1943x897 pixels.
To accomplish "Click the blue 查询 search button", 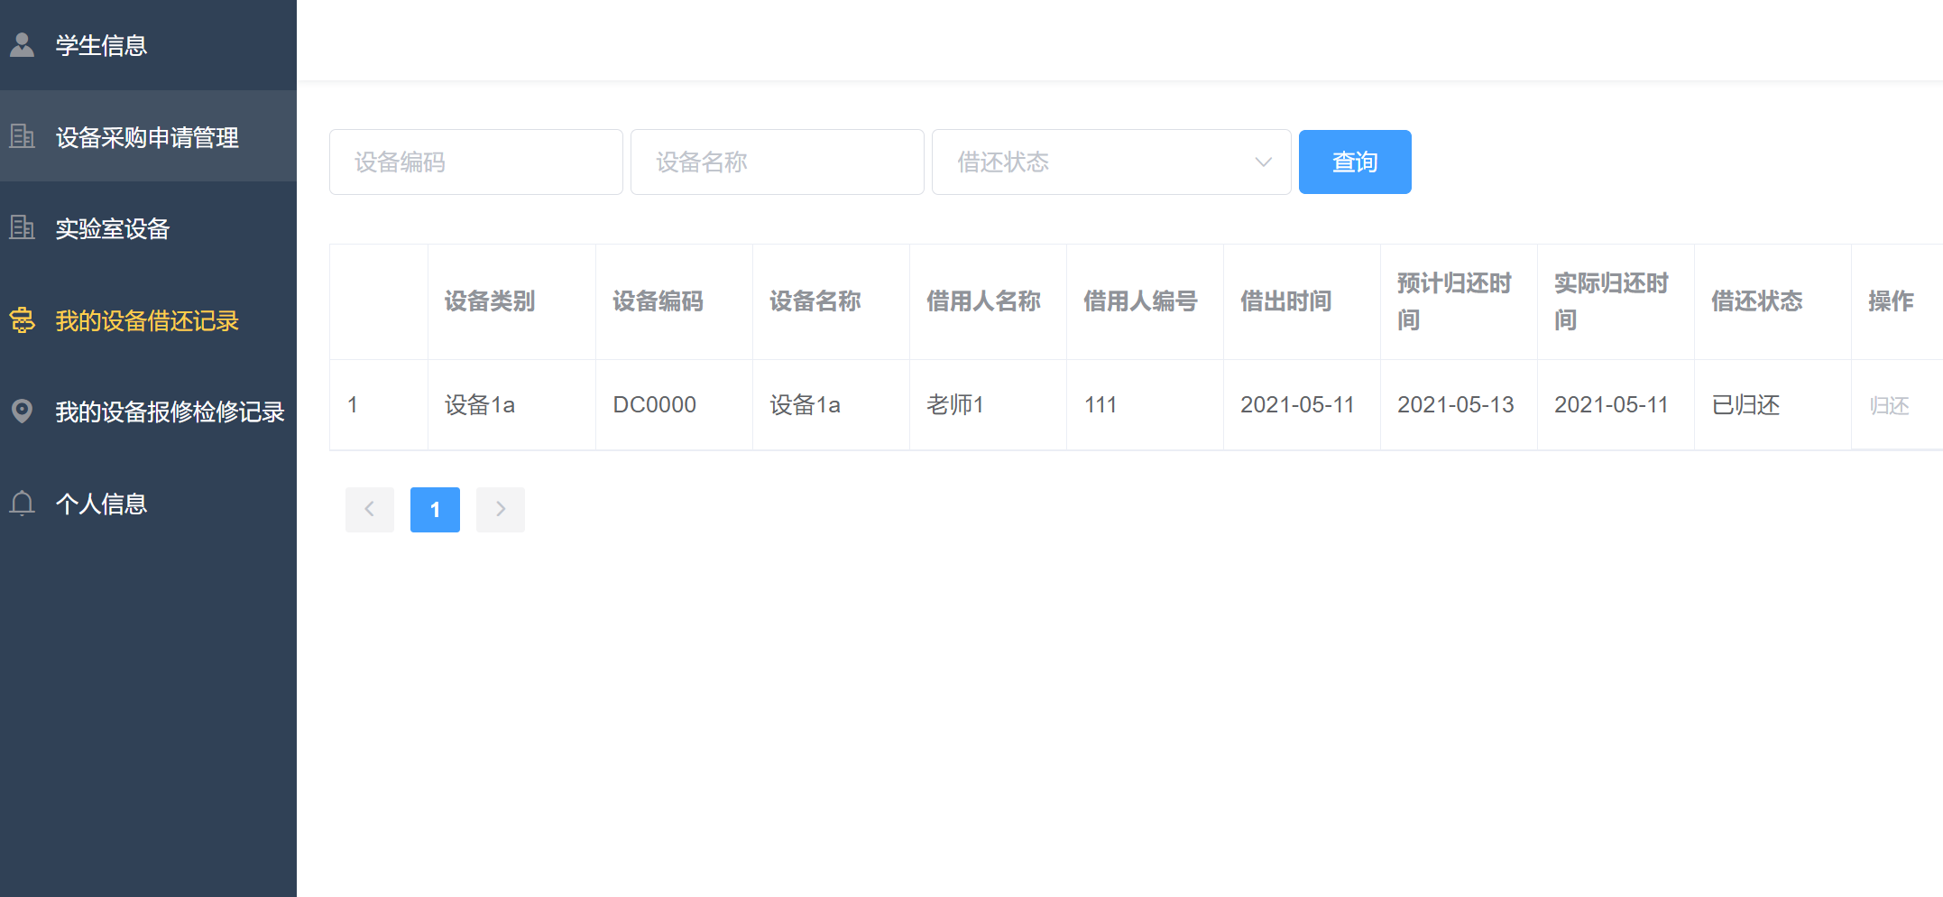I will coord(1354,162).
